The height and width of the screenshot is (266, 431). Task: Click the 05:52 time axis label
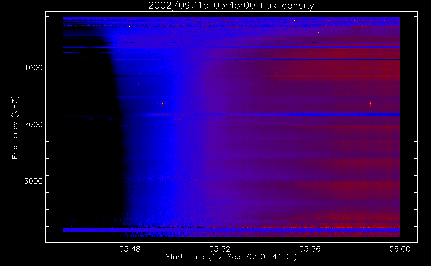coord(220,249)
